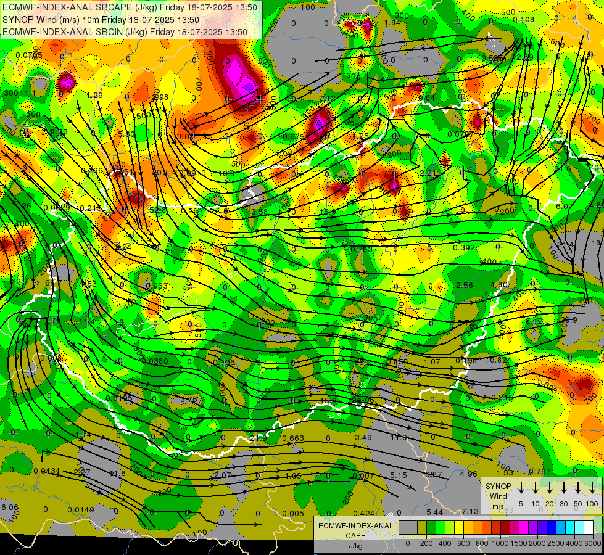Image resolution: width=604 pixels, height=555 pixels.
Task: Click the map value 1.84
Action: tap(392, 23)
